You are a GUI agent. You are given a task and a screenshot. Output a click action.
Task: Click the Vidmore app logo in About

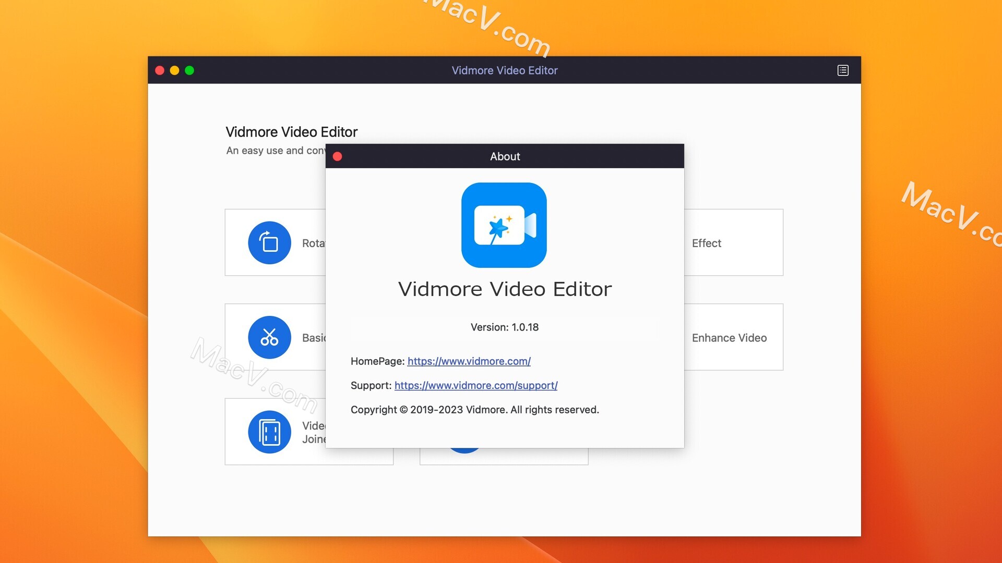click(504, 225)
